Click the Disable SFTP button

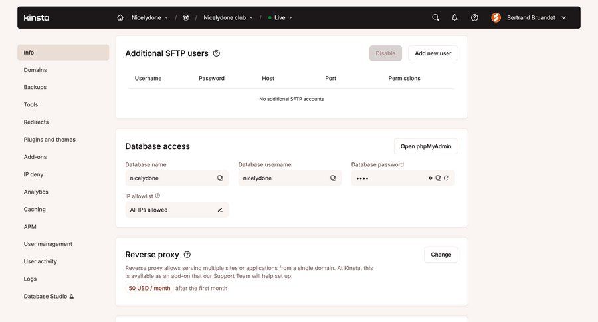tap(385, 53)
